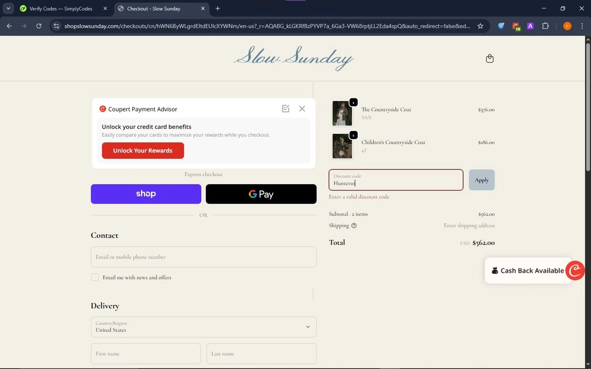
Task: Click the 'Enter a valid discount code' error
Action: (359, 197)
